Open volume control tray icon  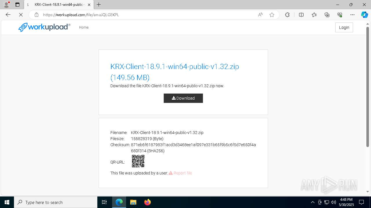[334, 202]
